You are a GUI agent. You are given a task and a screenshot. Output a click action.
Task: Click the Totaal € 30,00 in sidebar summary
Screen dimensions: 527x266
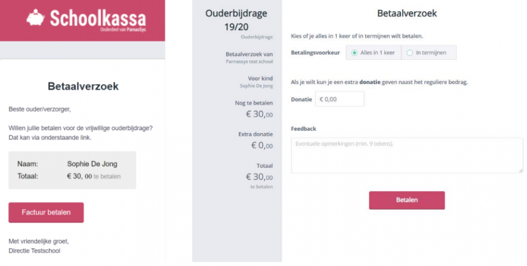[259, 177]
